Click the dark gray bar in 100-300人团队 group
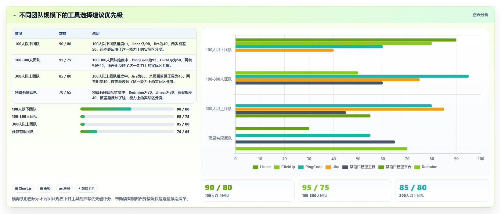 pos(309,83)
